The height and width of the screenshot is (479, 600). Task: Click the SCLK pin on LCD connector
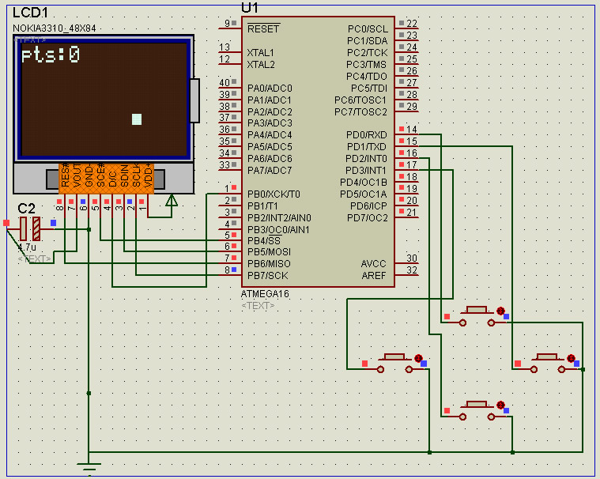coord(136,176)
